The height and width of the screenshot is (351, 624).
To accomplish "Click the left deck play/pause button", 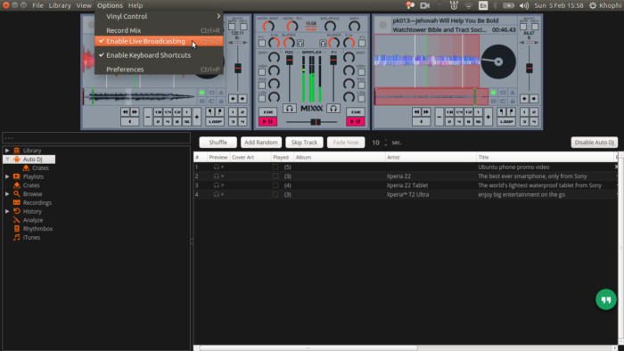I will point(267,122).
